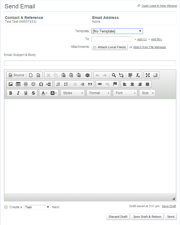The image size is (180, 225).
Task: Insert a hyperlink with Link icon
Action: click(100, 84)
